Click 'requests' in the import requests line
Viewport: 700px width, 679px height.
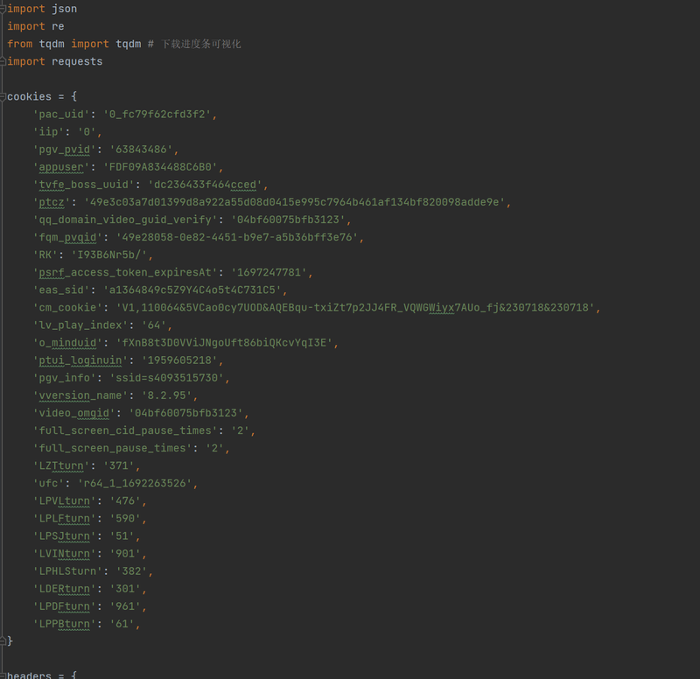tap(77, 61)
